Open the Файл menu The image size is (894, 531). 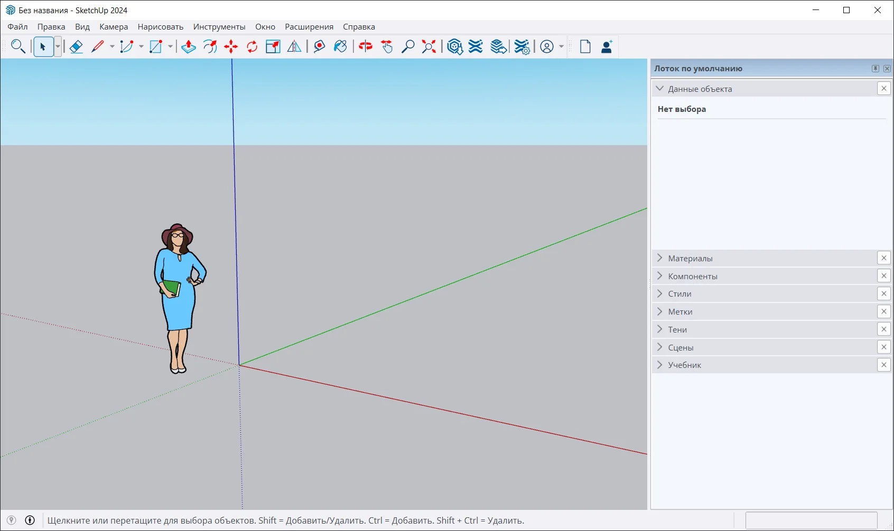pos(17,27)
